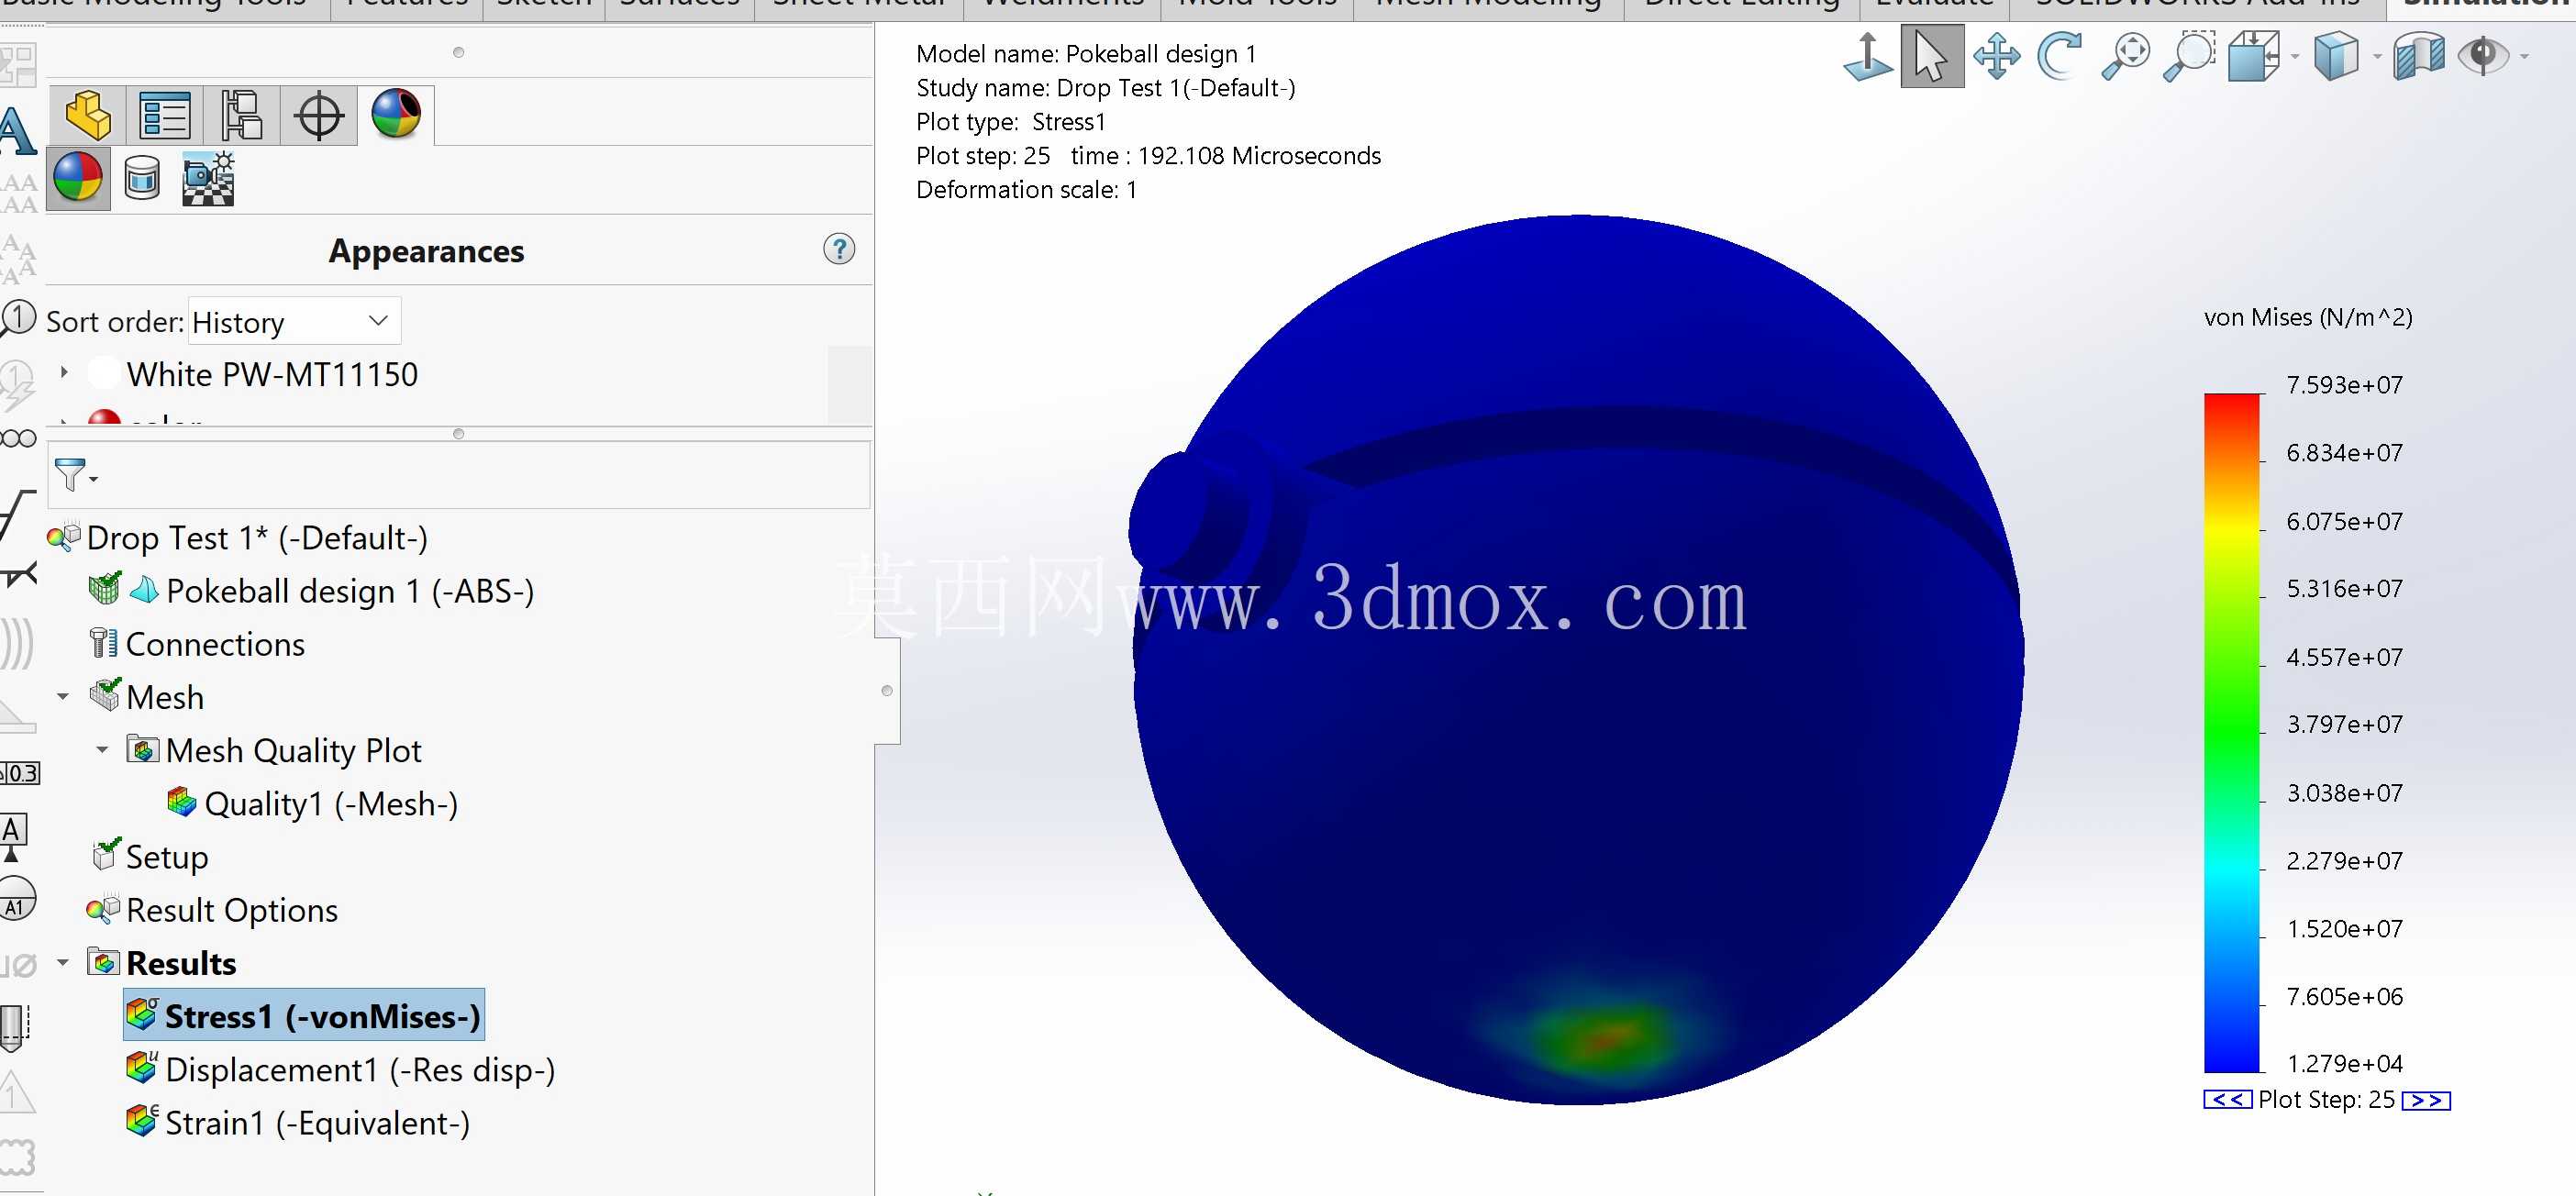
Task: Select Displacement1 (-Res disp-) result plot
Action: 360,1070
